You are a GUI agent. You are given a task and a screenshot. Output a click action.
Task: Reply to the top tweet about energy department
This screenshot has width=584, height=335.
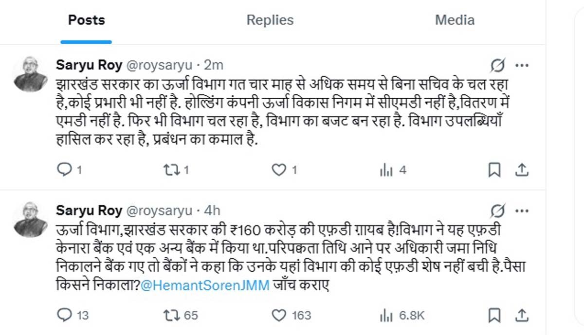pos(65,169)
